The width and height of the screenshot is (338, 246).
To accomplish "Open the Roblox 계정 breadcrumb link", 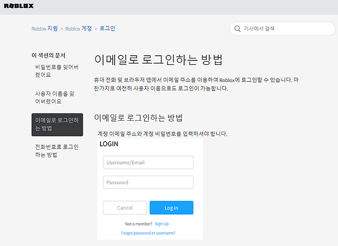I will pos(79,28).
